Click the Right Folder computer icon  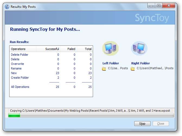[139, 49]
